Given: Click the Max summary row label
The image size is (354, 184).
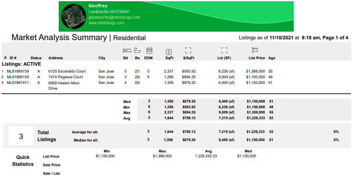Looking at the screenshot, I should coord(127,113).
